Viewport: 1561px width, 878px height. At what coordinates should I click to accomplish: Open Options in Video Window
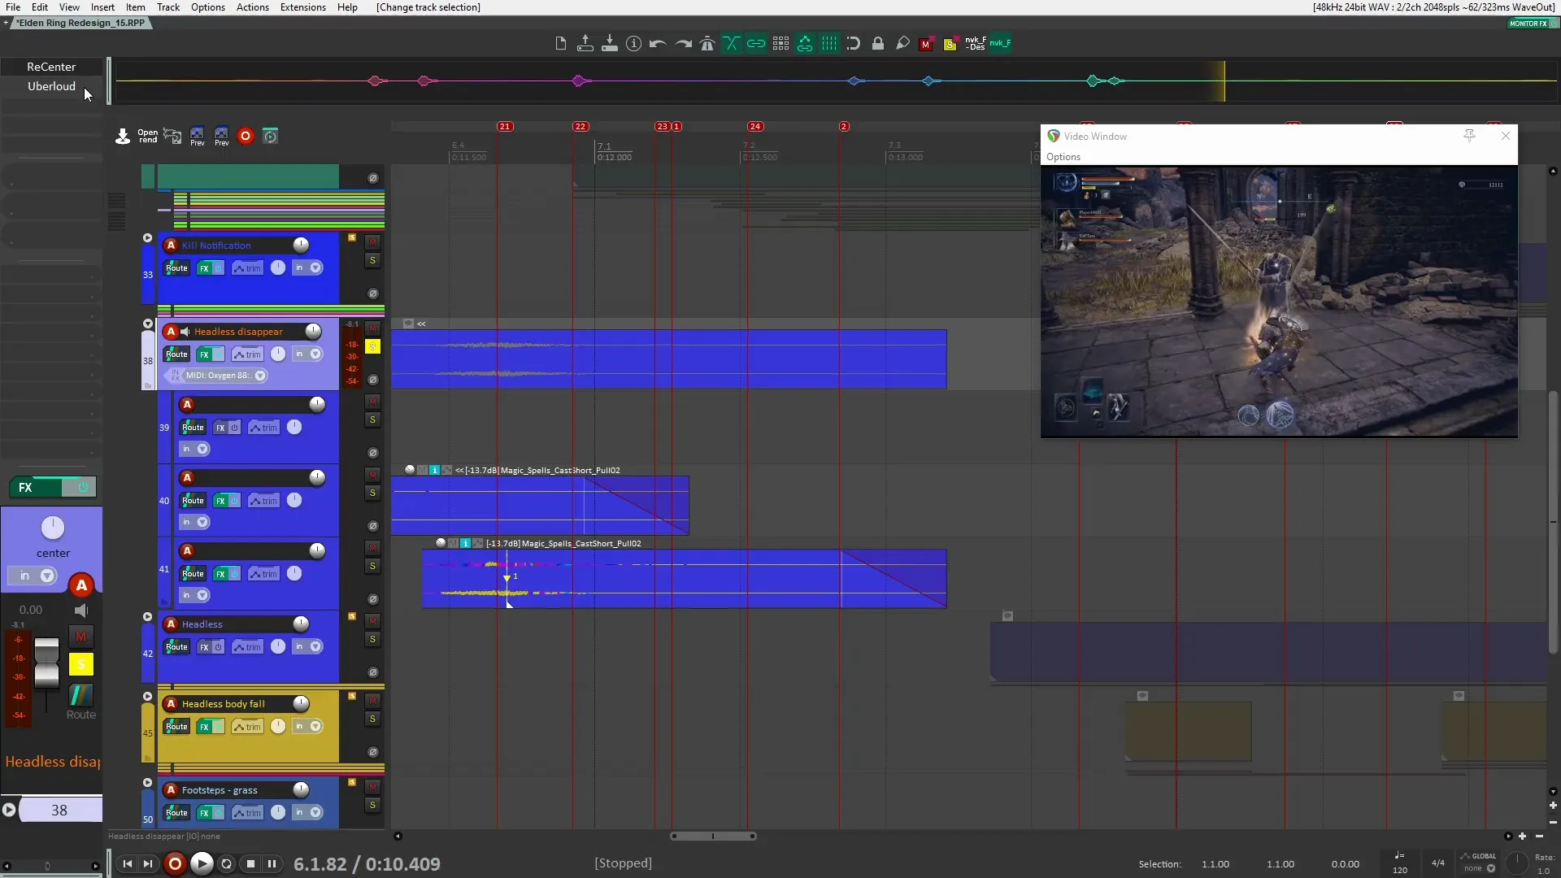pos(1063,157)
